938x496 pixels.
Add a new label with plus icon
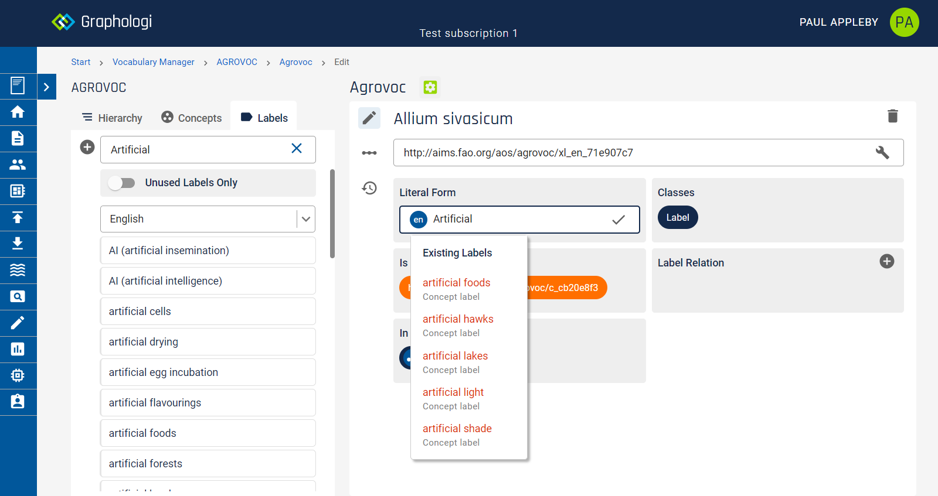(x=87, y=147)
